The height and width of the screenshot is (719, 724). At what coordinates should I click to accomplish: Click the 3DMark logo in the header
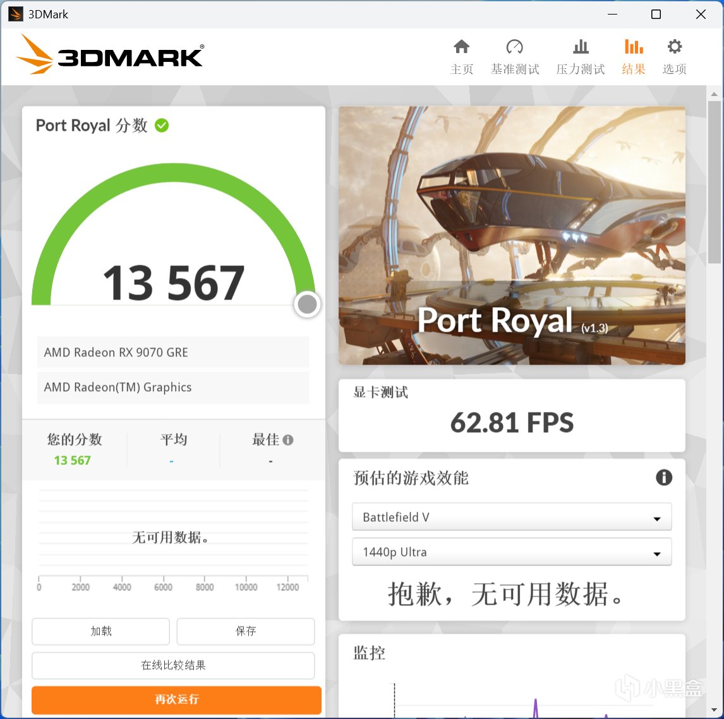pyautogui.click(x=110, y=54)
